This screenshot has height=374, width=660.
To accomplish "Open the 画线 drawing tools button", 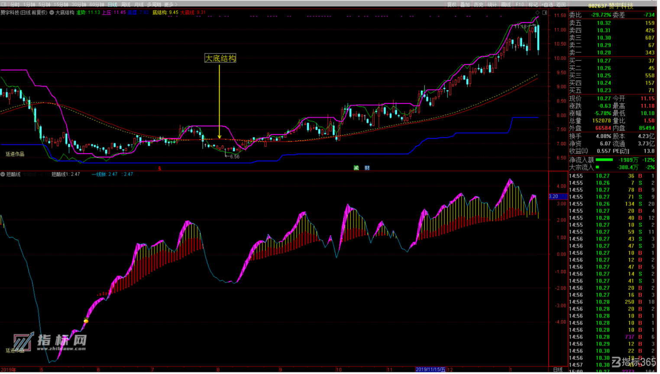I will 506,4.
